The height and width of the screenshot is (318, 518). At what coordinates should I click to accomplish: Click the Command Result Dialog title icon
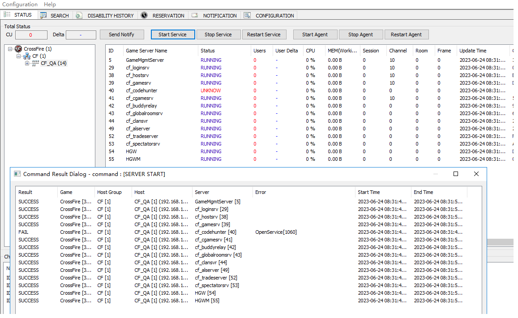[x=17, y=174]
